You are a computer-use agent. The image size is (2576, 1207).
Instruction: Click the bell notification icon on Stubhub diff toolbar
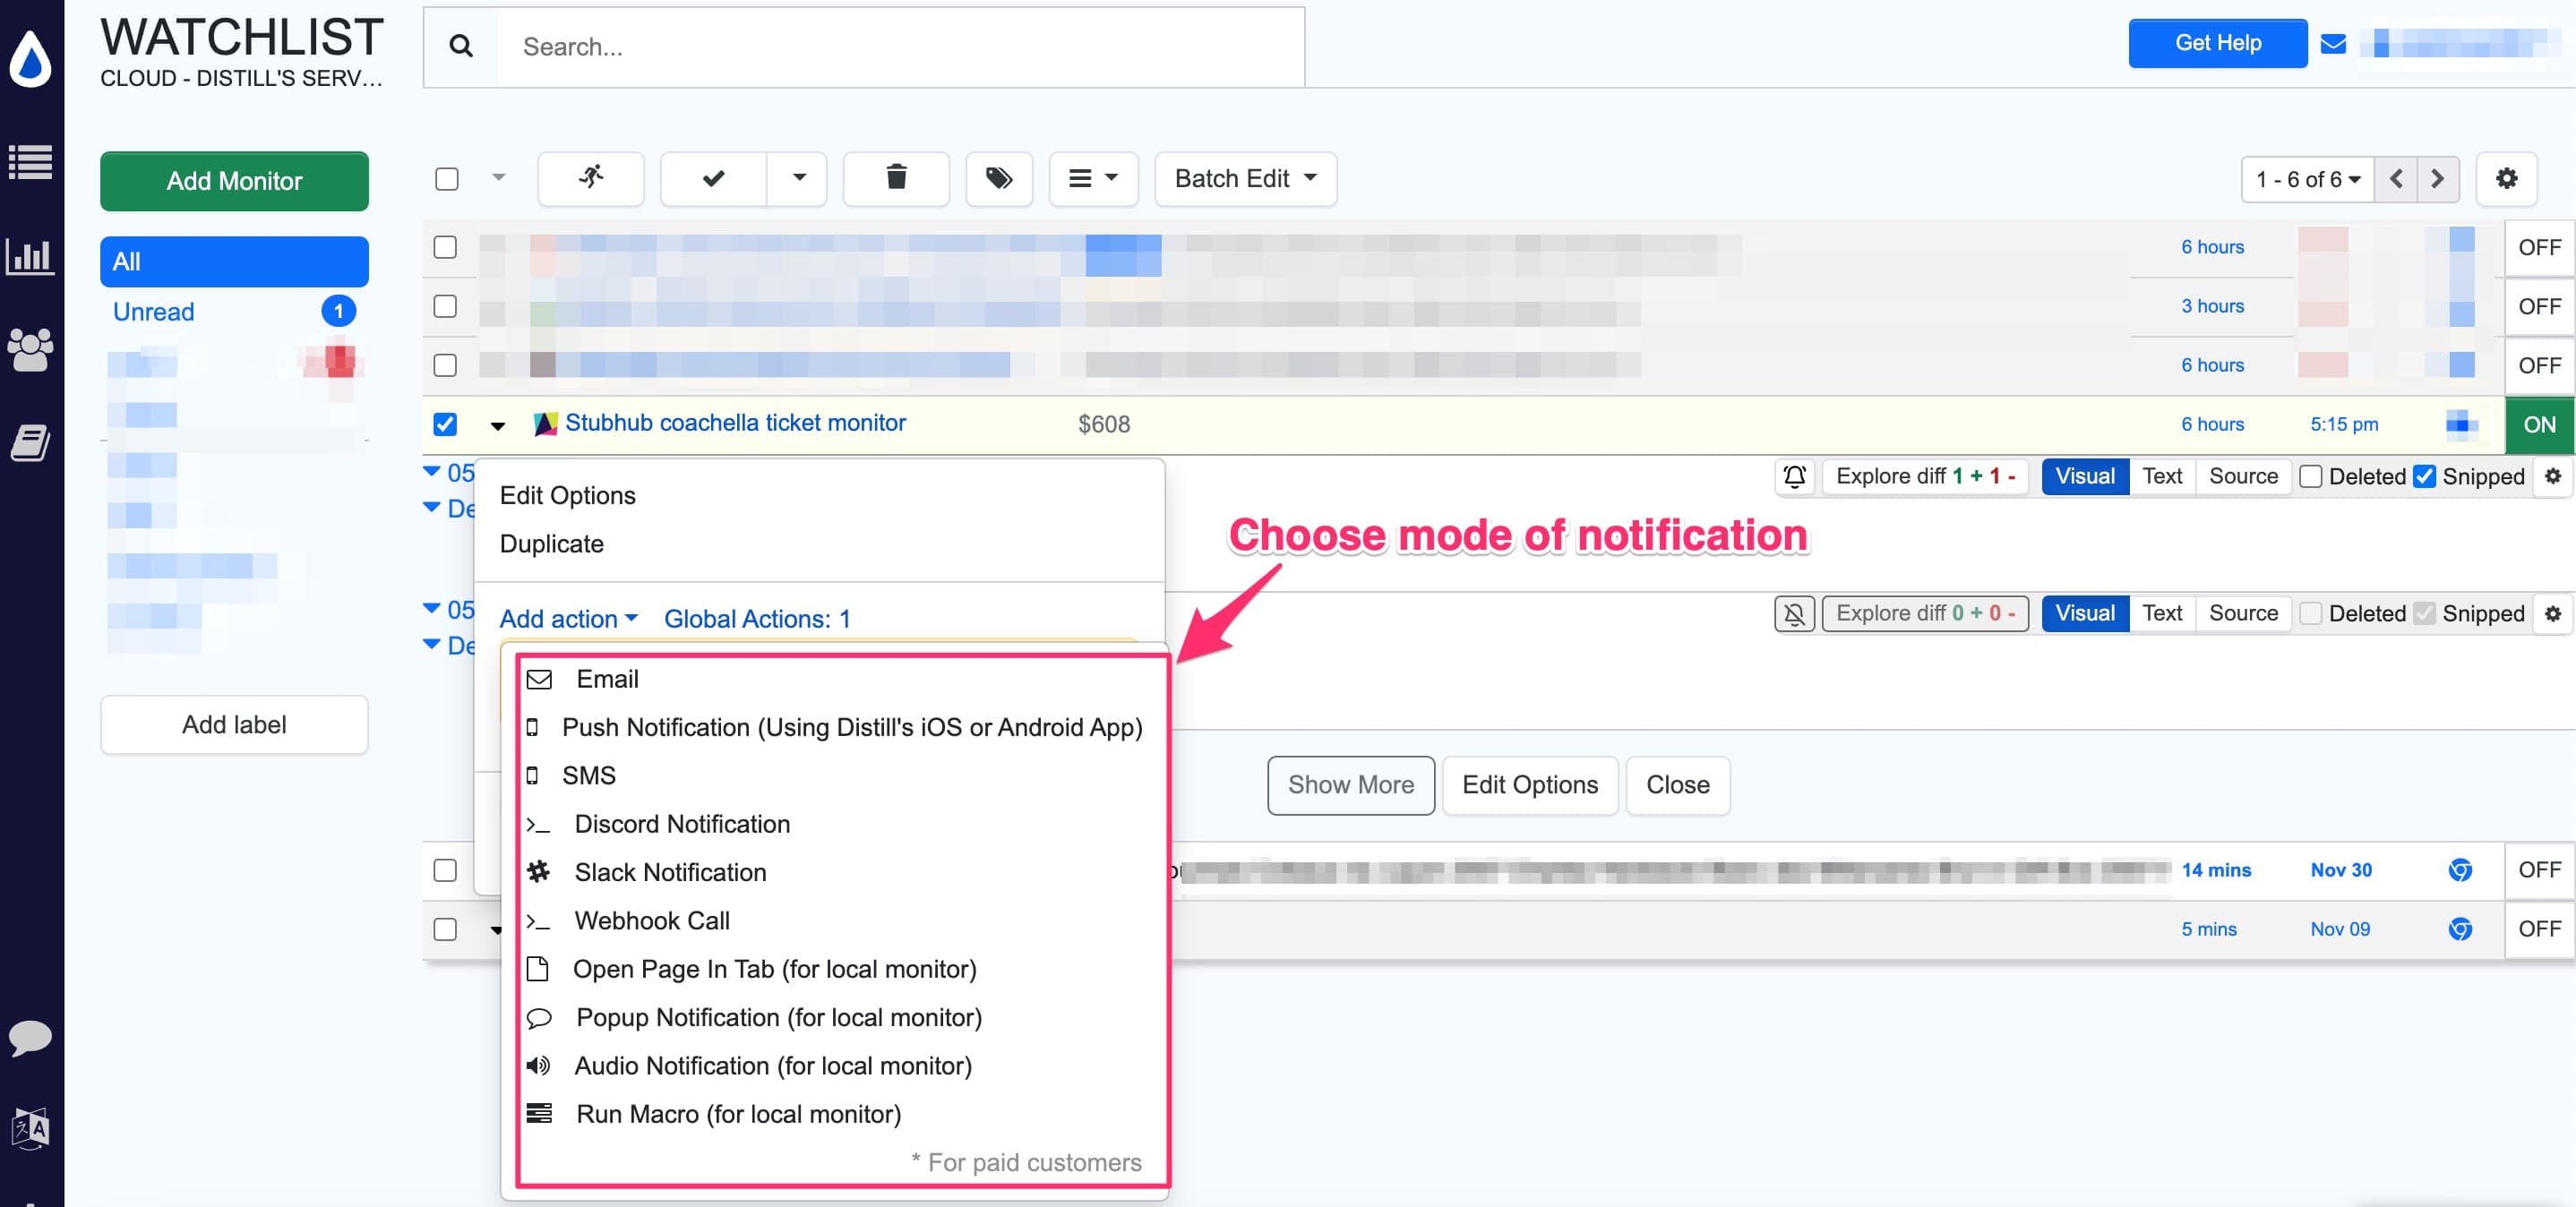coord(1795,477)
